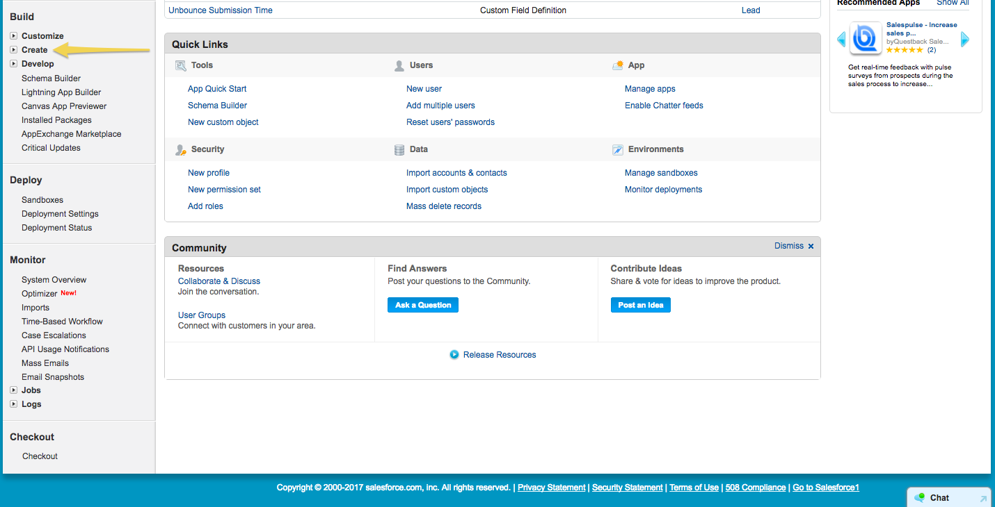This screenshot has height=507, width=995.
Task: Click the Security key icon
Action: point(180,149)
